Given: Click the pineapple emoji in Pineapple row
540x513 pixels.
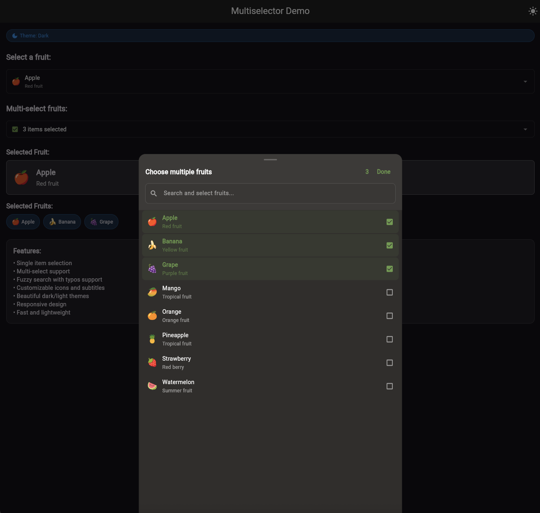Looking at the screenshot, I should [x=152, y=339].
